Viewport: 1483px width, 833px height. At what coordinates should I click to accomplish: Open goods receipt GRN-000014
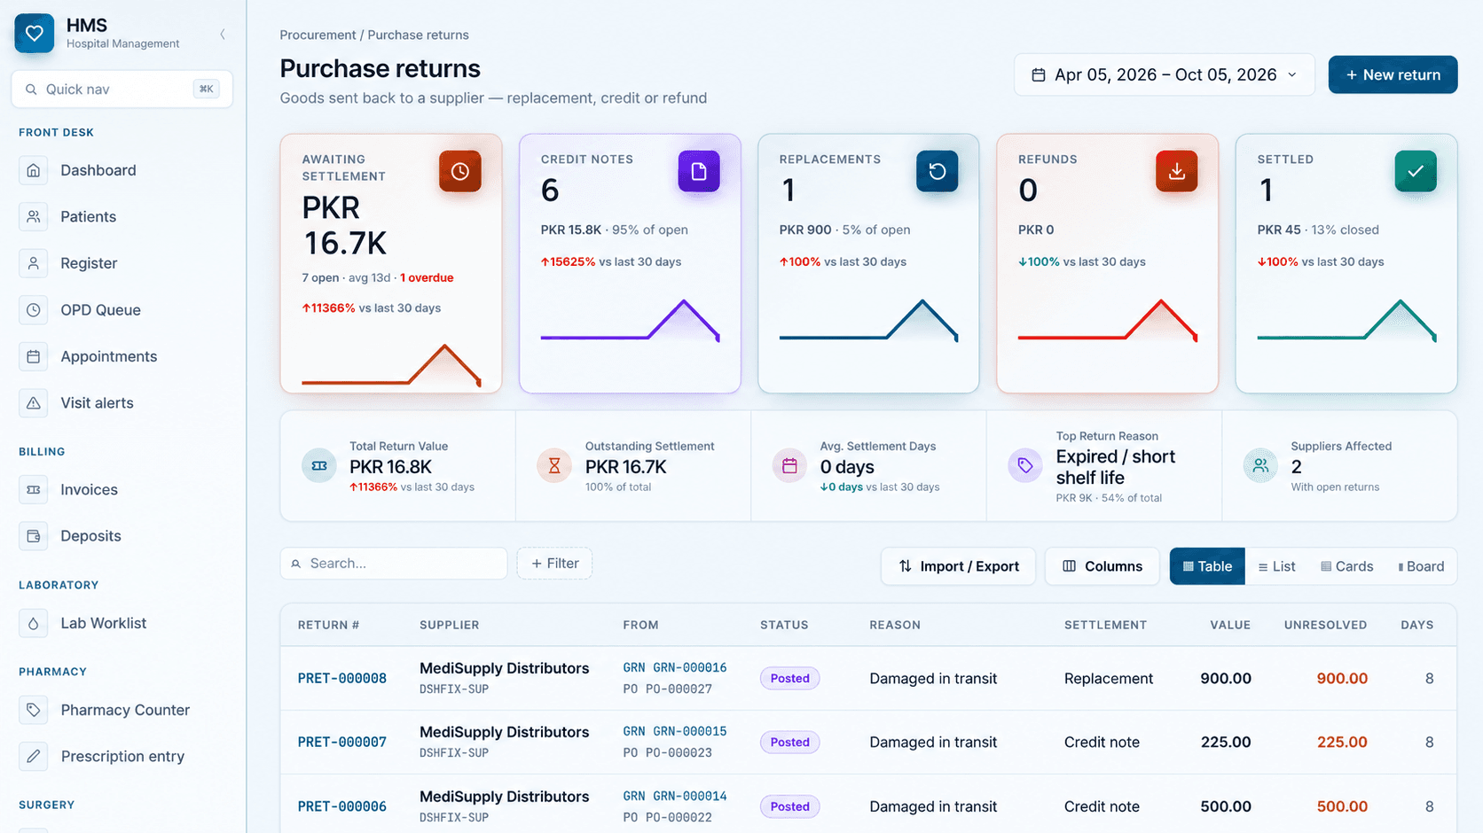tap(675, 796)
